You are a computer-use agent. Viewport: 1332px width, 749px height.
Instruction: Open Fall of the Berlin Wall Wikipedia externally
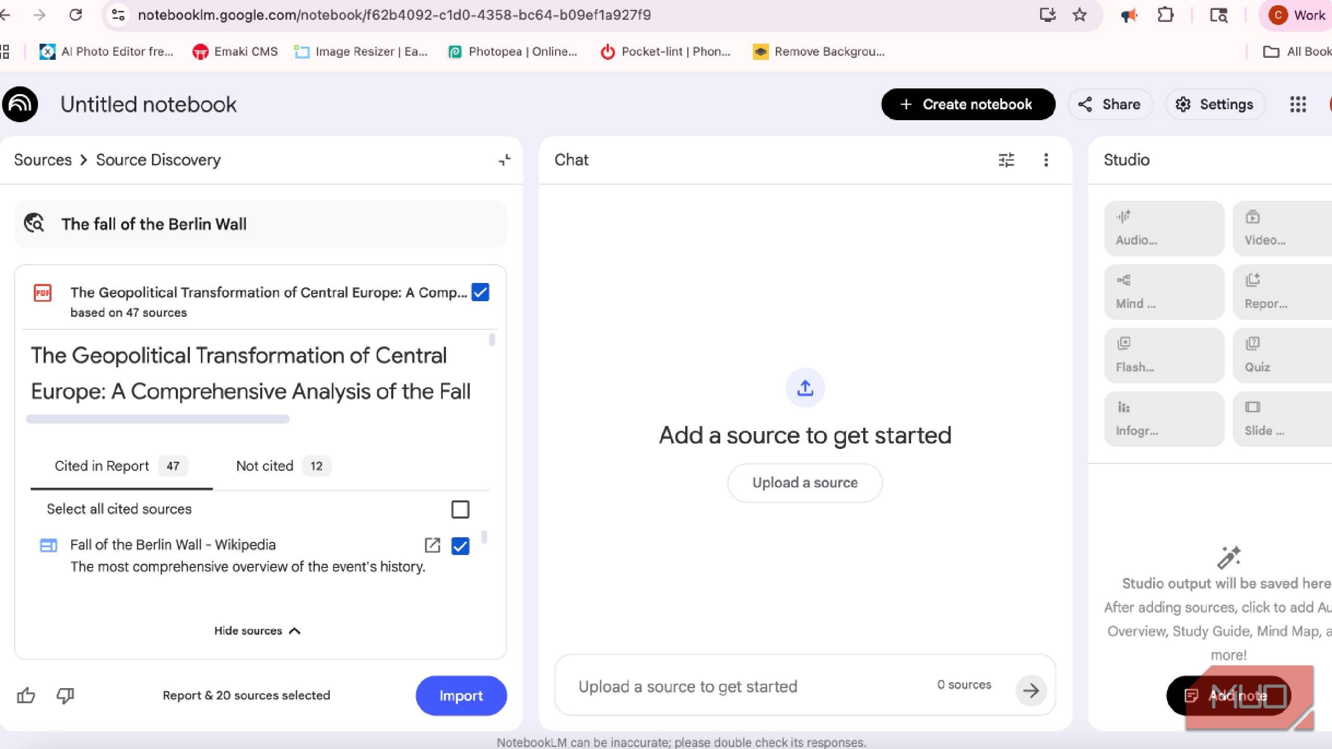432,545
